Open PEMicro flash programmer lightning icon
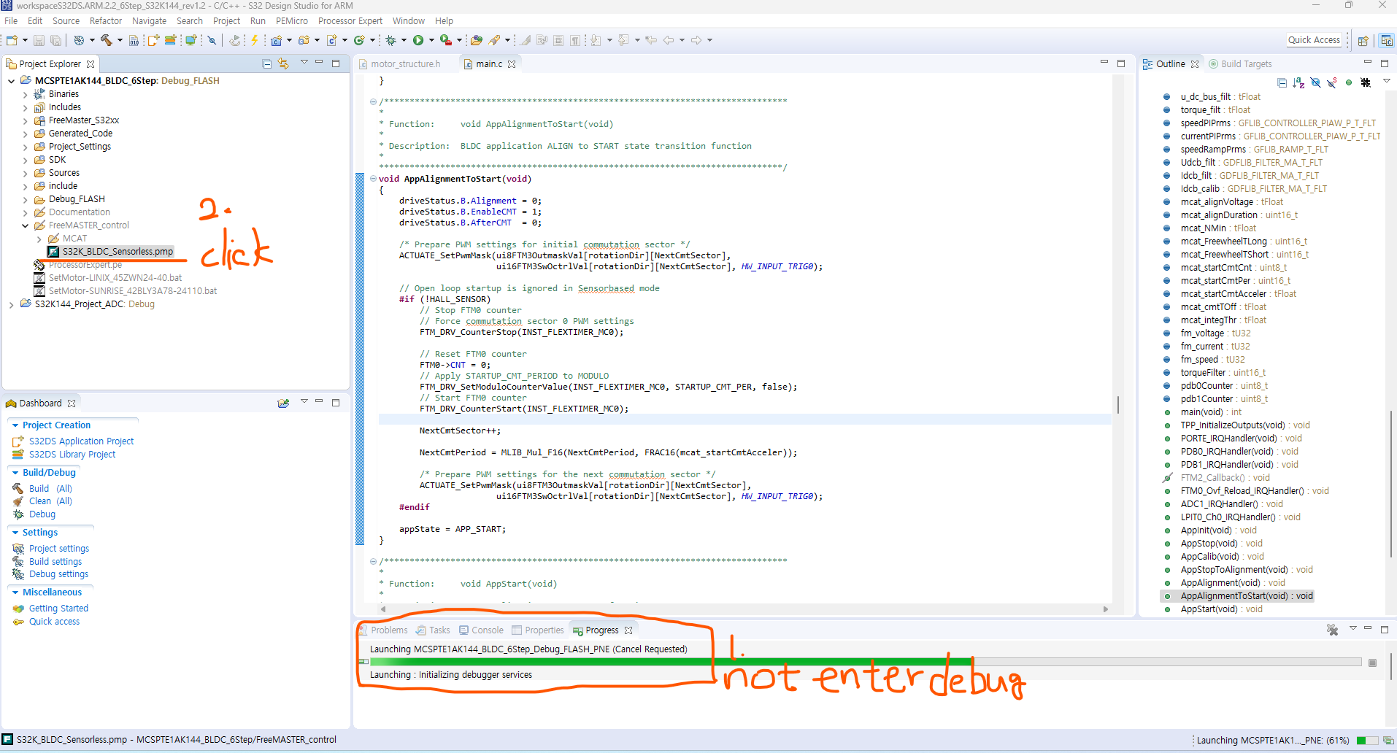 254,40
